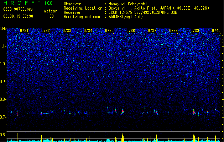Click the 0731 time marker
The width and height of the screenshot is (224, 142).
[x=24, y=31]
